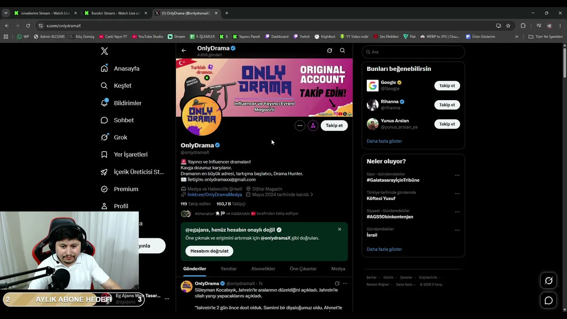Switch to the Öne Çıkanlar tab
The image size is (567, 319).
coord(303,269)
